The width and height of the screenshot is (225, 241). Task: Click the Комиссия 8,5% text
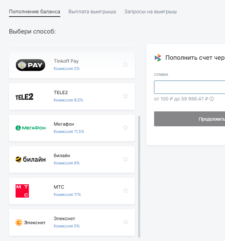(x=68, y=100)
